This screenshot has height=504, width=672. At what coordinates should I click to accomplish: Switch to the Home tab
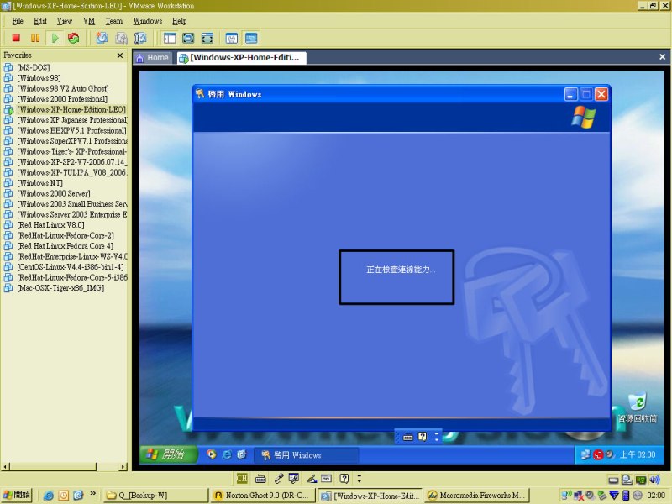click(153, 58)
